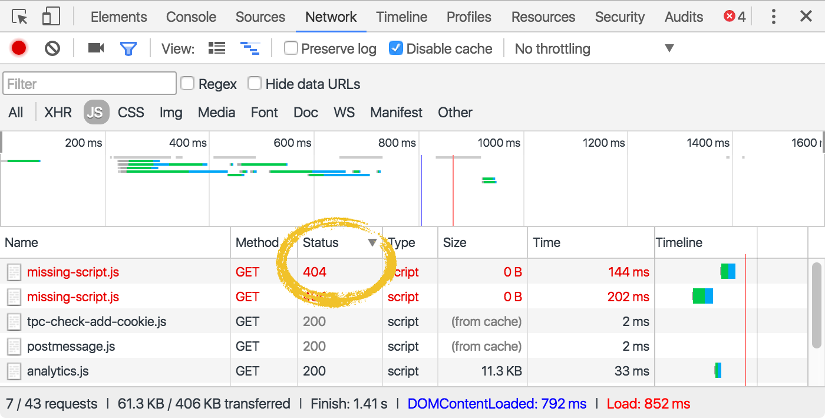Toggle the device toolbar icon
The height and width of the screenshot is (418, 825).
pyautogui.click(x=51, y=16)
